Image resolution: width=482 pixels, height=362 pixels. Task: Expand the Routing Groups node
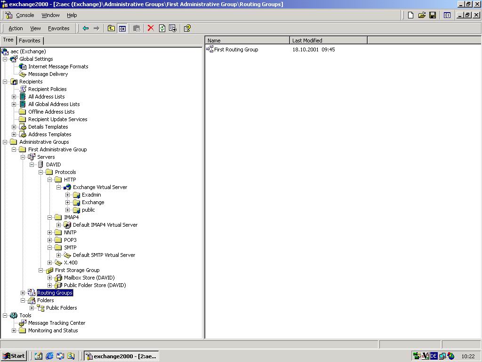point(23,293)
